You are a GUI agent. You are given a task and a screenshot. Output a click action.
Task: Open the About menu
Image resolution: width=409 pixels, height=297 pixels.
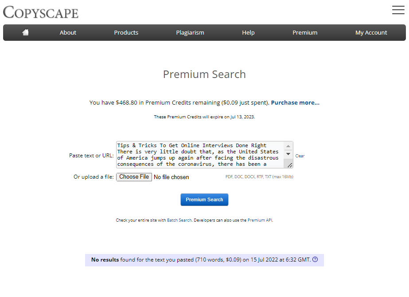pyautogui.click(x=68, y=33)
